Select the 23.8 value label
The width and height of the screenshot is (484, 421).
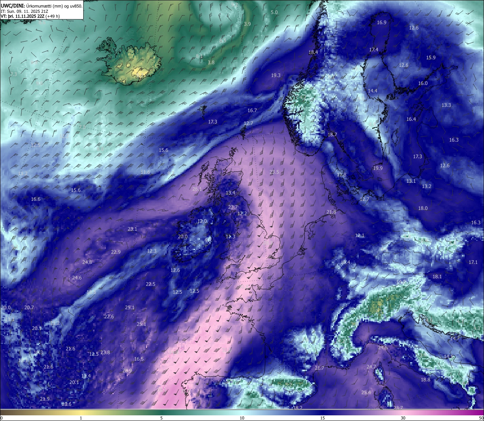click(x=105, y=352)
